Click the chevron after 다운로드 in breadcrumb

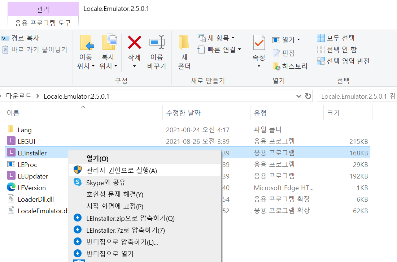point(38,96)
